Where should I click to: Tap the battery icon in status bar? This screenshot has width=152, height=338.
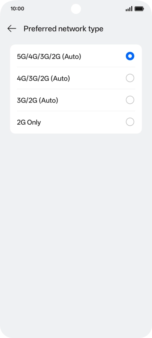[x=139, y=9]
